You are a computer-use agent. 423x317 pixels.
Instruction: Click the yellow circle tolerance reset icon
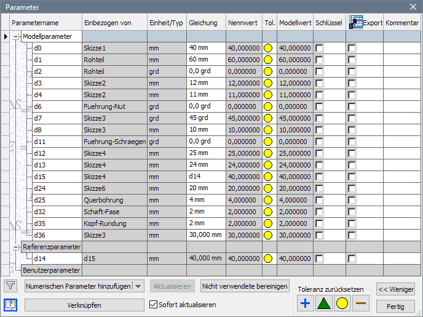tap(342, 302)
